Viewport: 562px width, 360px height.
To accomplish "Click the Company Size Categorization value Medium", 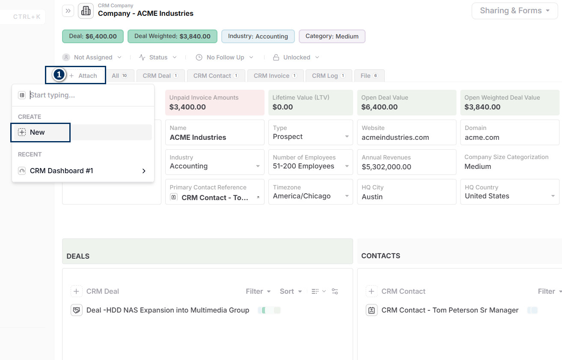I will click(478, 167).
